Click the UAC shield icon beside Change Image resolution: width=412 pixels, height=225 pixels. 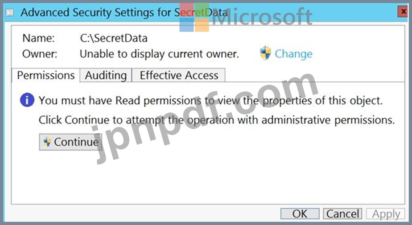pos(265,53)
